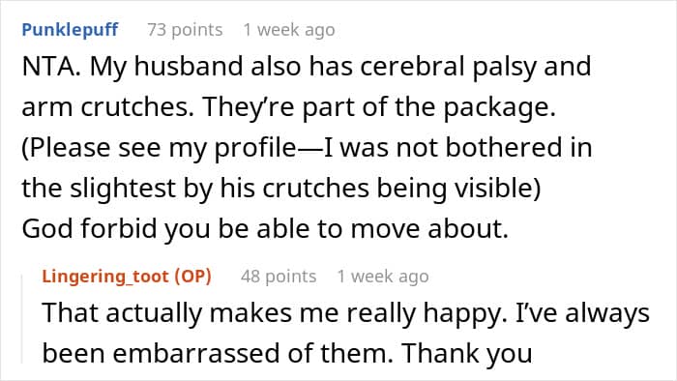Collapse the reply thread via the vertical line
This screenshot has height=381, width=677.
coord(22,319)
